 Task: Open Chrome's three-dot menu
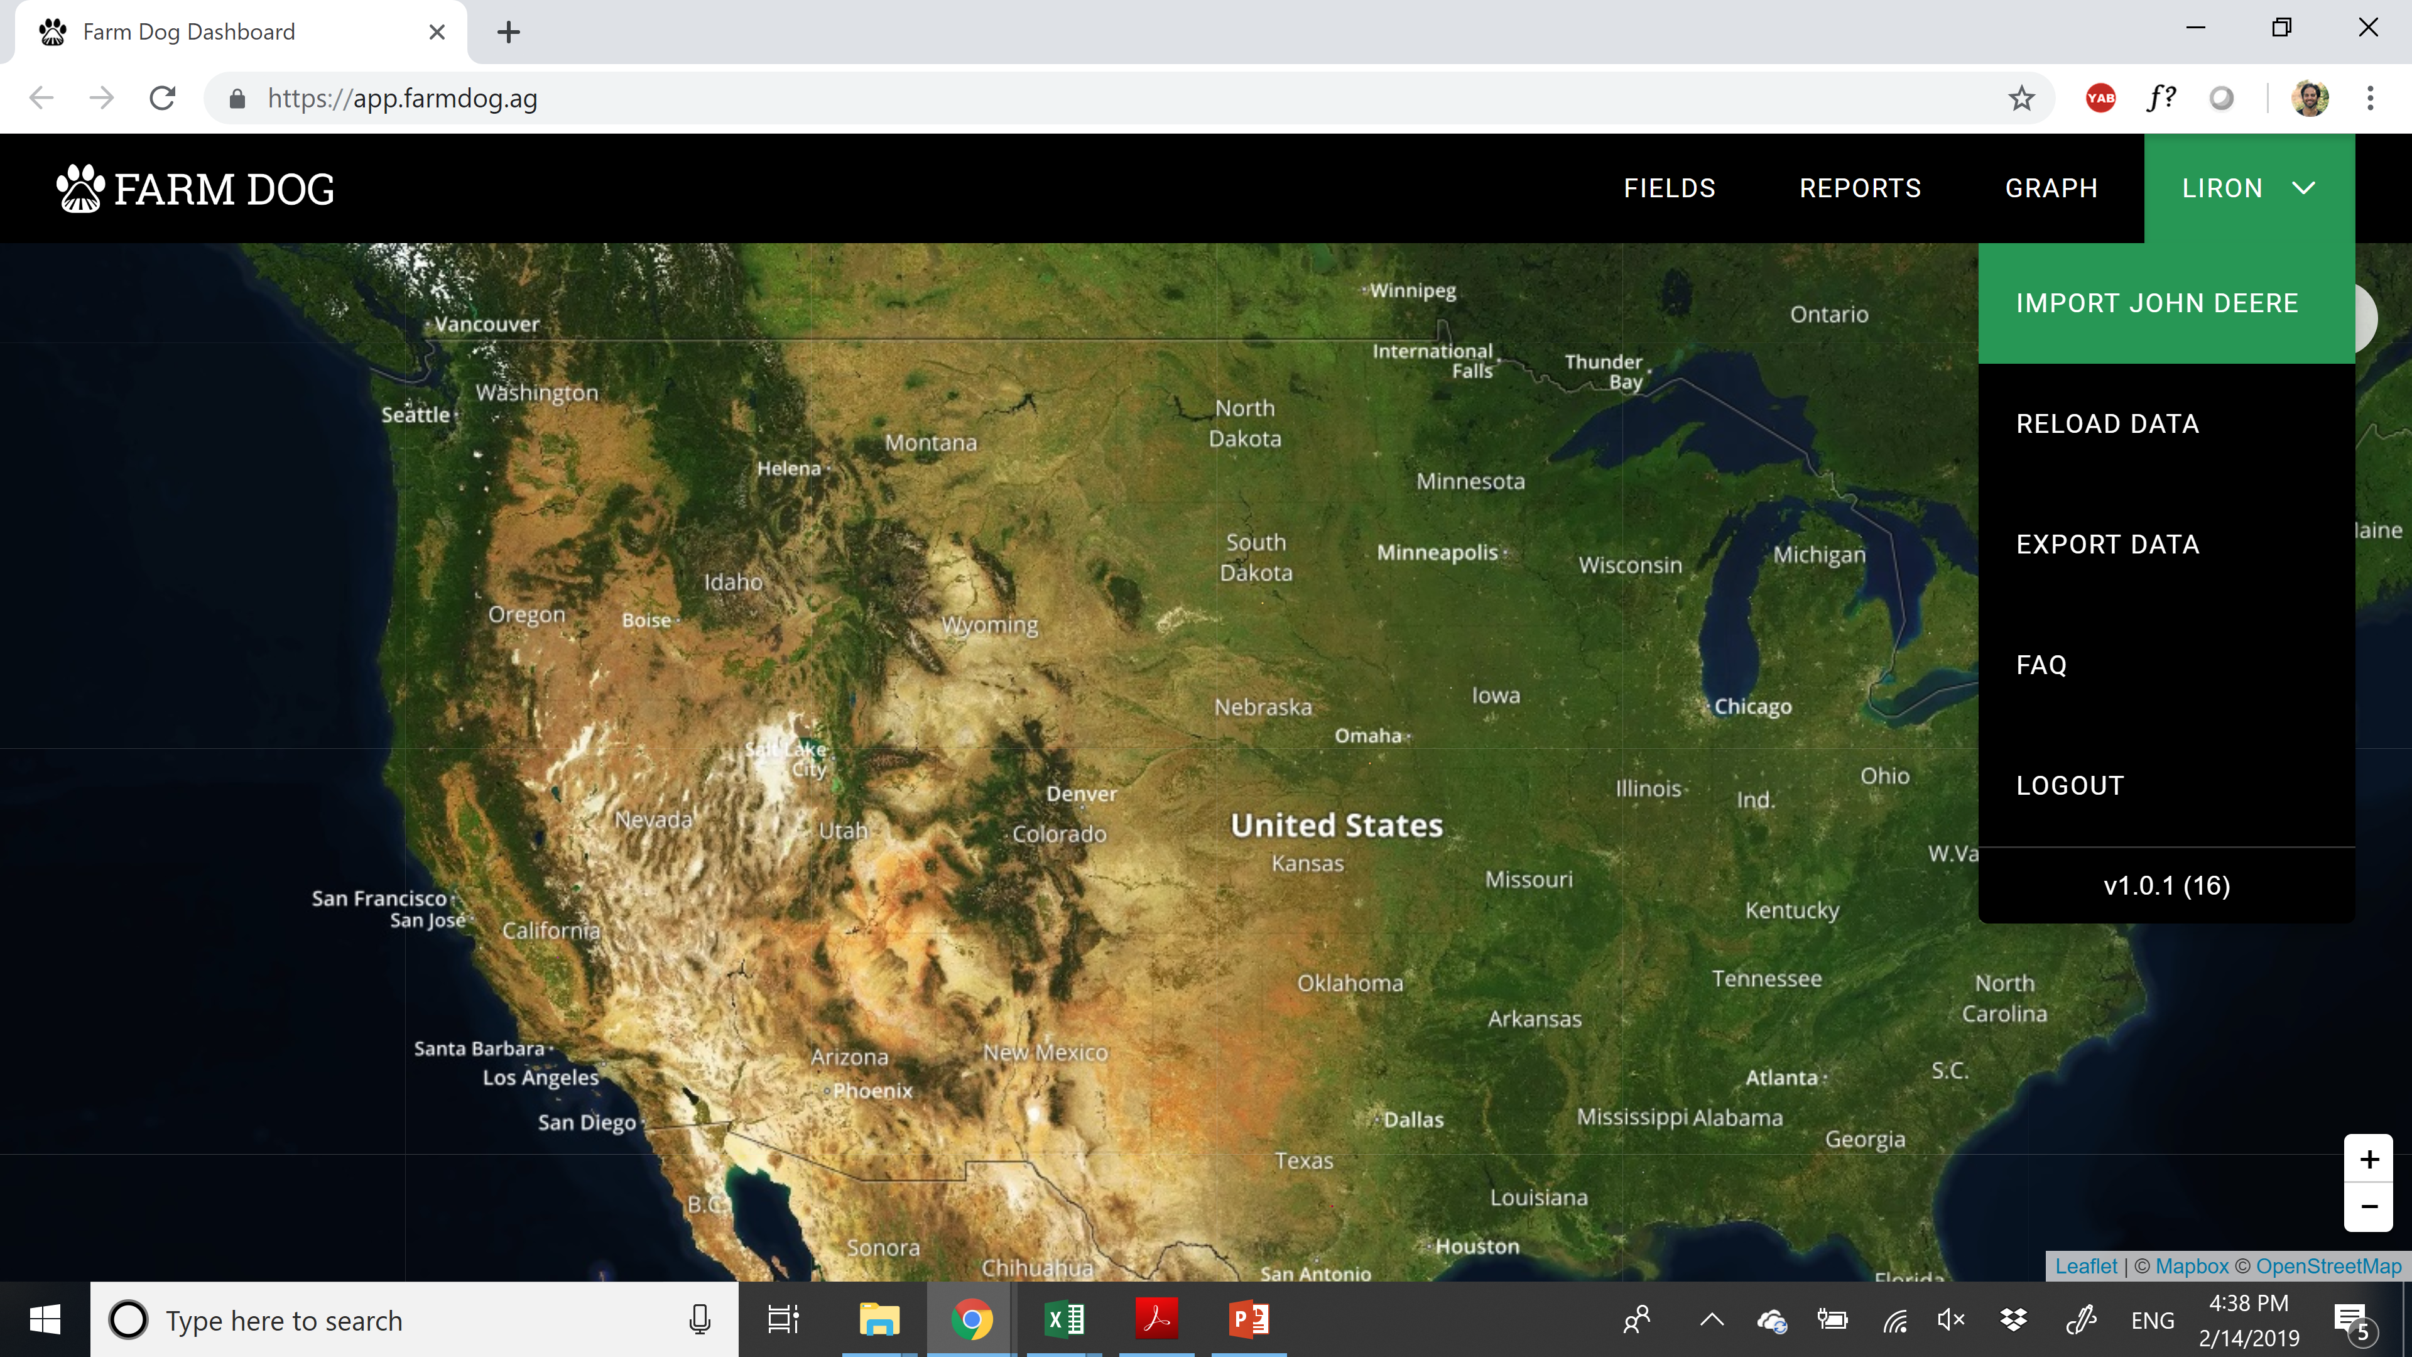point(2370,97)
